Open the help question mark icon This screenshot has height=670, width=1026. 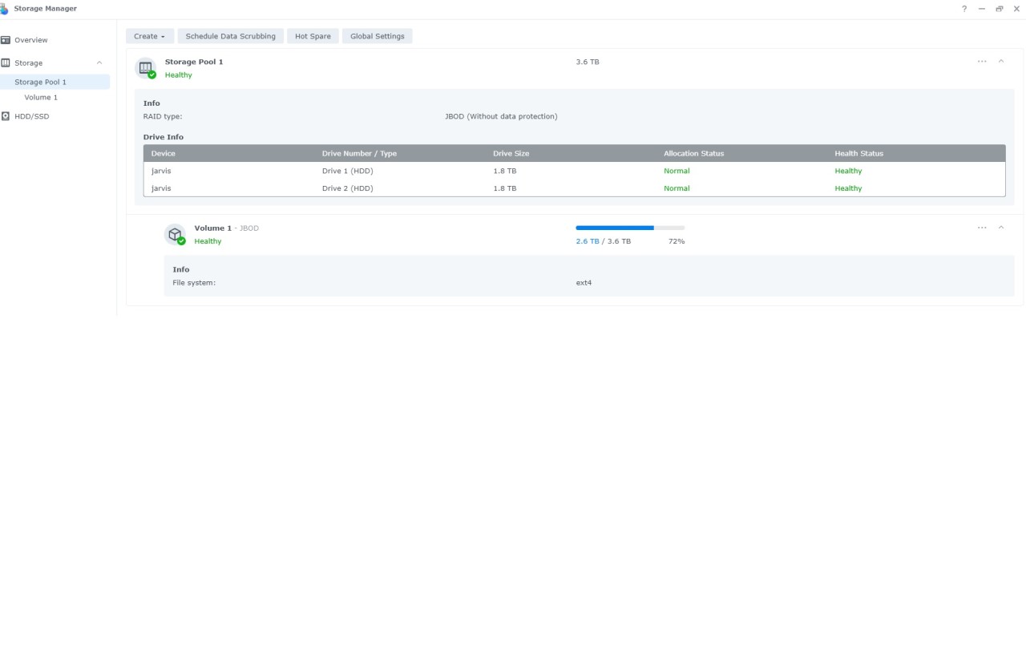coord(964,9)
